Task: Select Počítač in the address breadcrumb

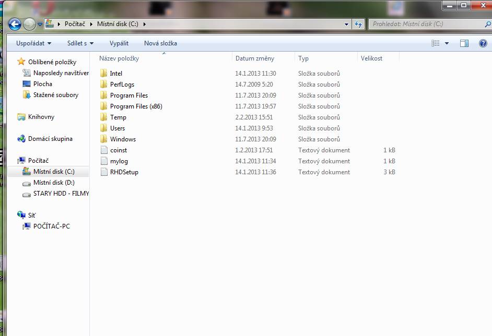Action: click(x=75, y=24)
